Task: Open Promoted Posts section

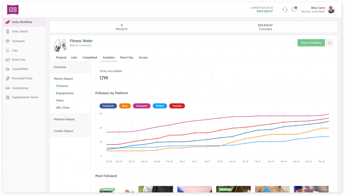Action: (22, 78)
